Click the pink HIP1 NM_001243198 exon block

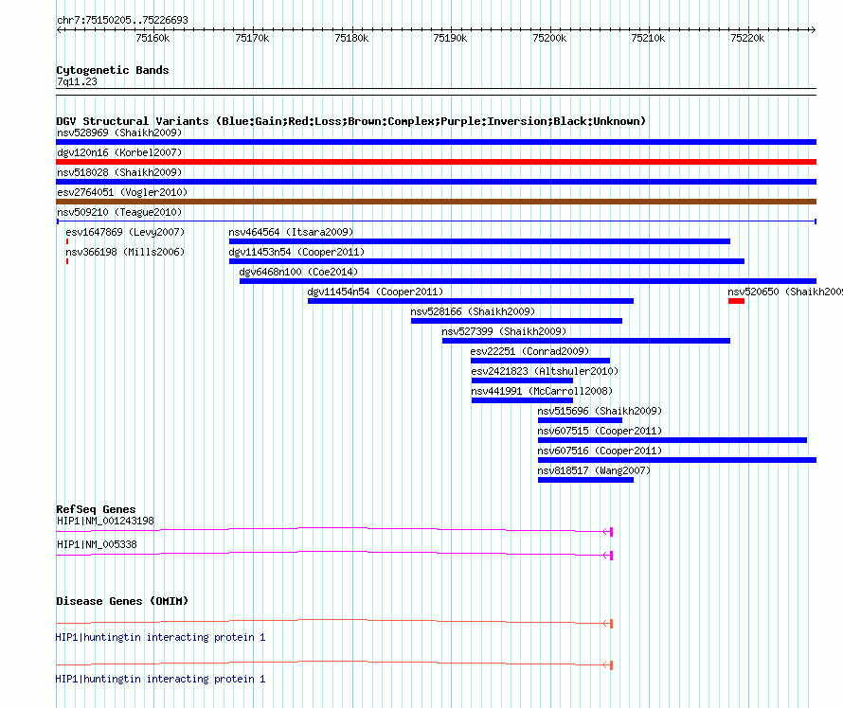coord(611,532)
